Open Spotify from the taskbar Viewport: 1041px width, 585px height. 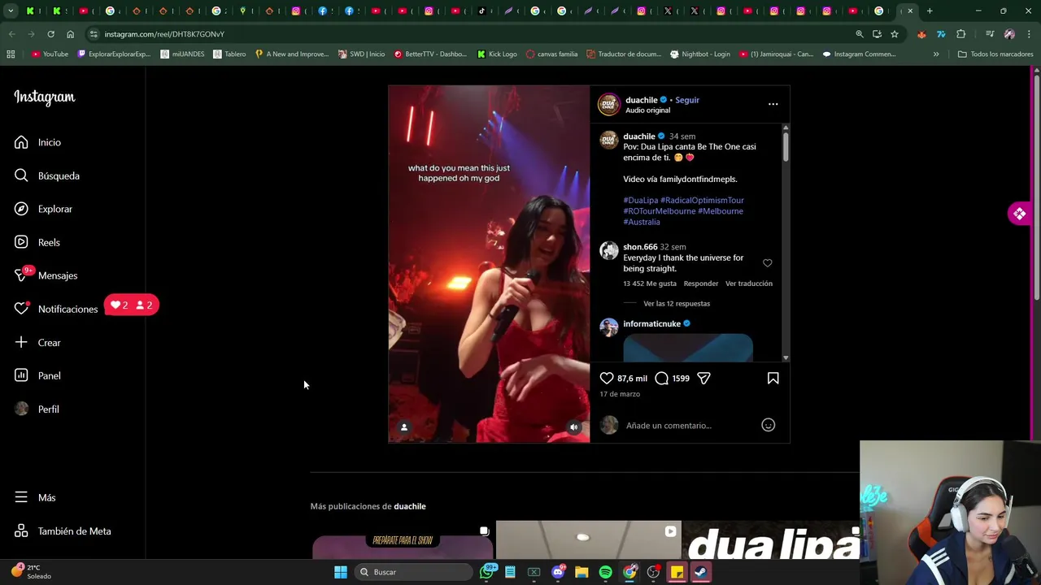click(605, 572)
